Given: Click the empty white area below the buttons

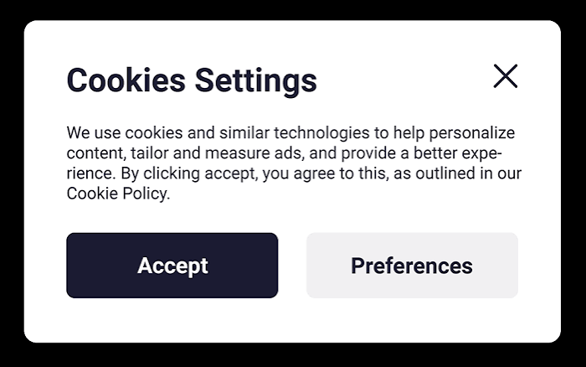Looking at the screenshot, I should pos(292,320).
